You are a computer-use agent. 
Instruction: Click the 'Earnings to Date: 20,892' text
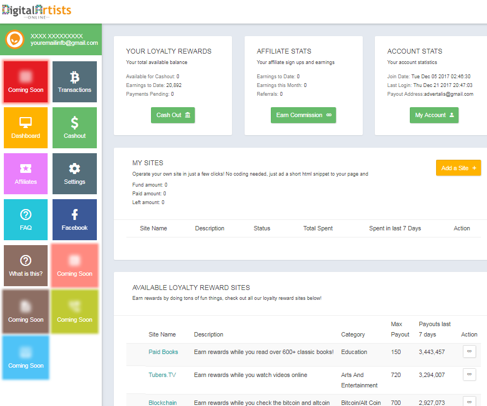[154, 85]
